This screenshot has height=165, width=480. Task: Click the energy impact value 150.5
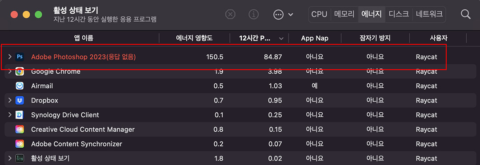[214, 57]
